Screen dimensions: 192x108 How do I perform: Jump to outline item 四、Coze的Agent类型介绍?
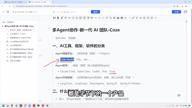pyautogui.click(x=17, y=41)
